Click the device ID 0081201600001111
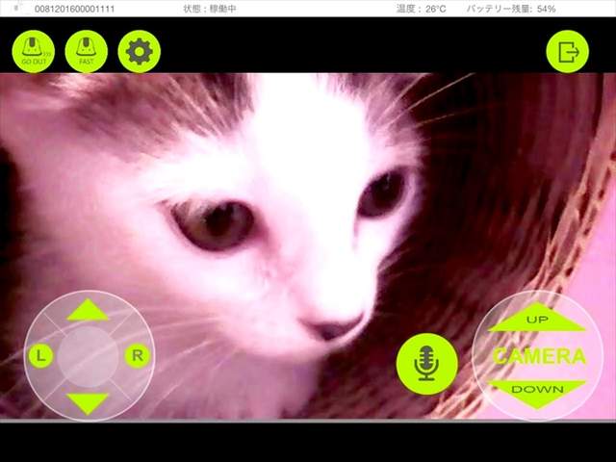Image resolution: width=616 pixels, height=462 pixels. (75, 9)
